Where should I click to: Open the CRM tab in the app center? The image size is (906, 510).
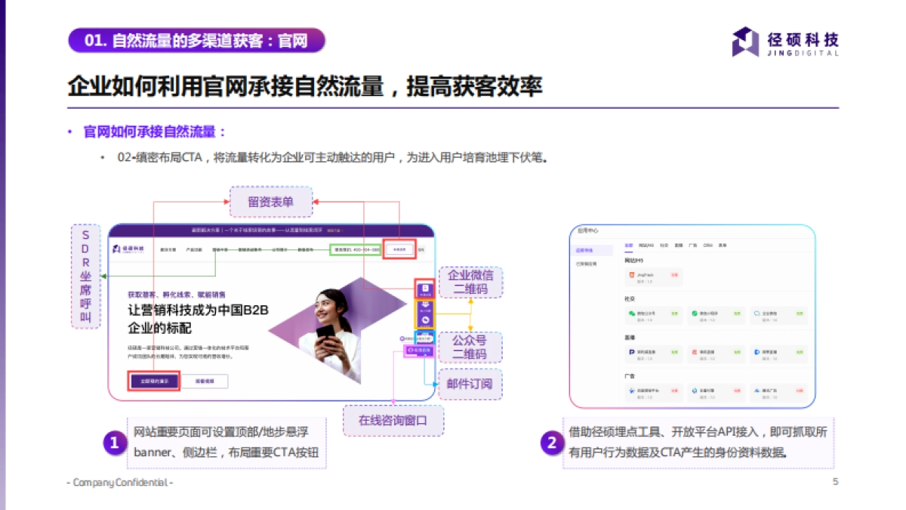[707, 246]
